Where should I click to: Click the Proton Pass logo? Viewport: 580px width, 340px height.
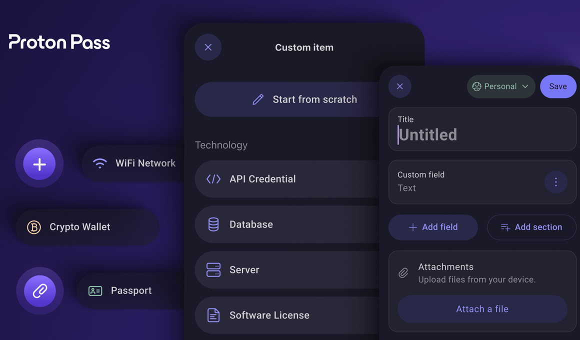point(59,42)
